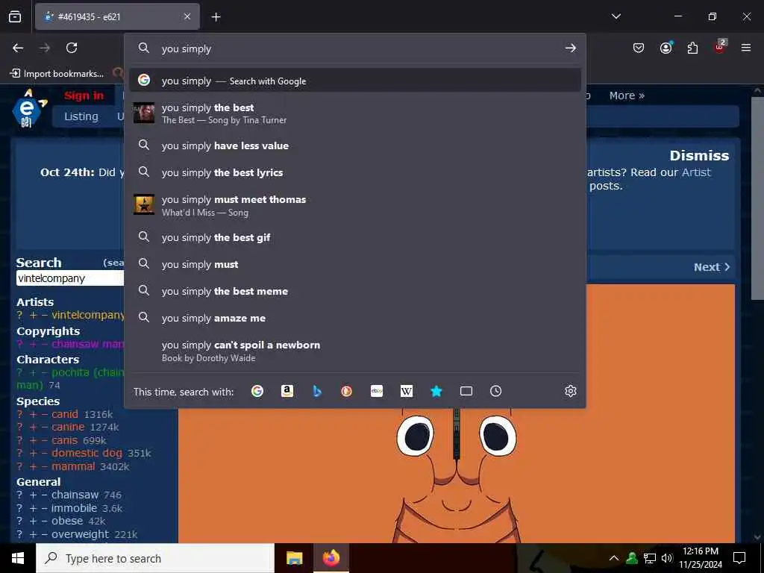764x573 pixels.
Task: Open the mammal species tag
Action: click(73, 466)
